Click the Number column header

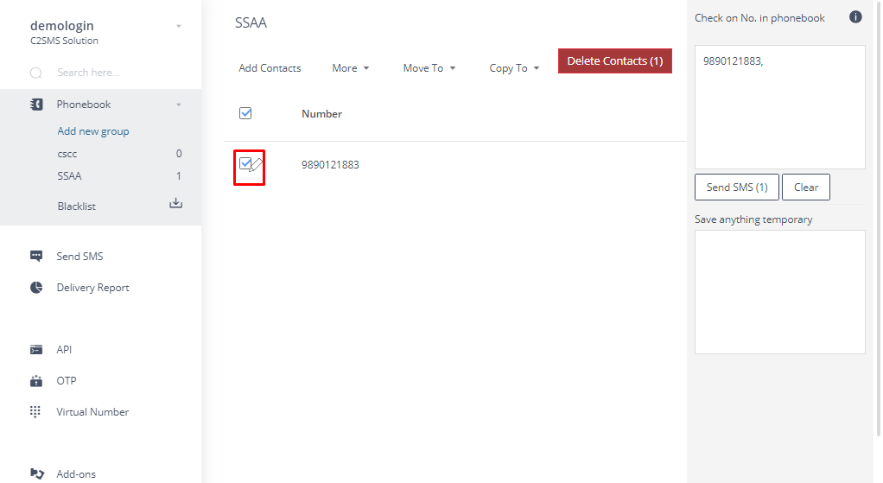[x=321, y=114]
